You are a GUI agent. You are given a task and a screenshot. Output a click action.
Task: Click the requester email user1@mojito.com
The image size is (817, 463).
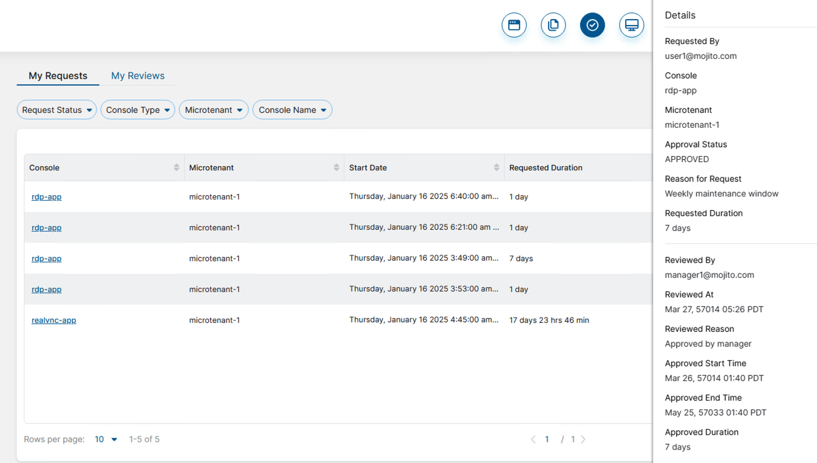click(x=701, y=56)
